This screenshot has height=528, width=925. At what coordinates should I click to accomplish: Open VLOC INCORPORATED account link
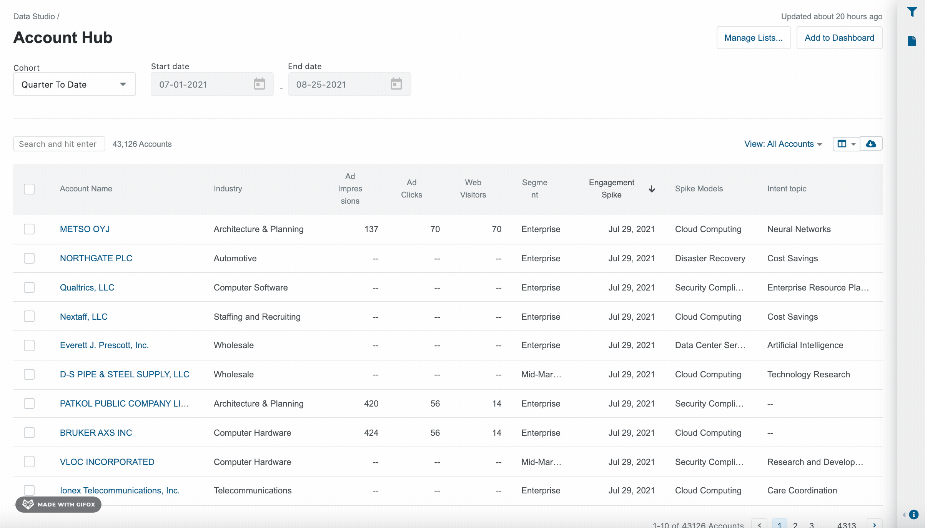[107, 462]
